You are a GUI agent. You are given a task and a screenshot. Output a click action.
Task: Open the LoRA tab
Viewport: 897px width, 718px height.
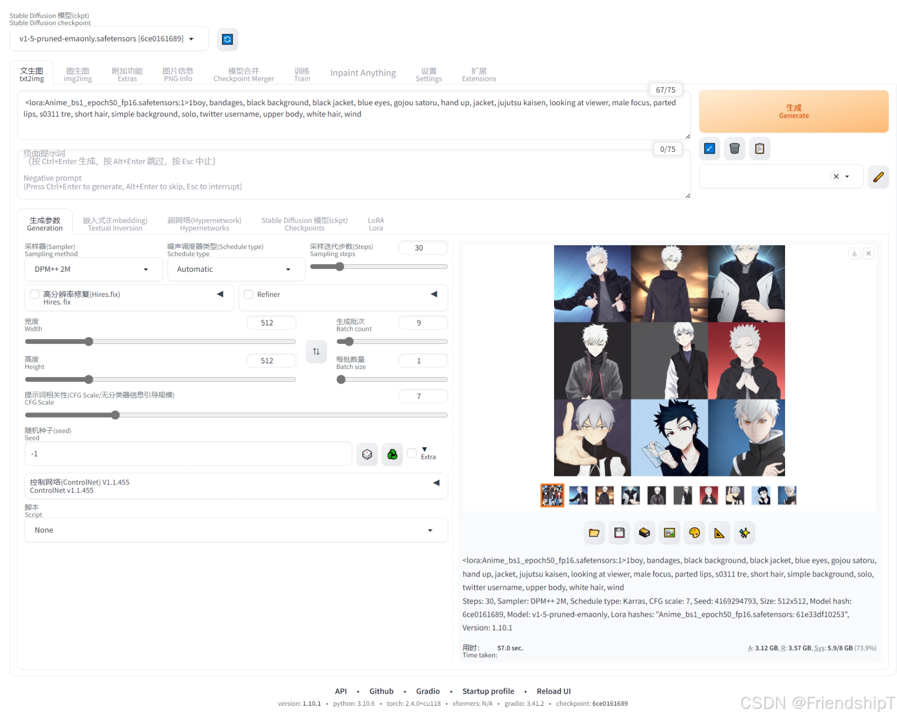(x=376, y=223)
